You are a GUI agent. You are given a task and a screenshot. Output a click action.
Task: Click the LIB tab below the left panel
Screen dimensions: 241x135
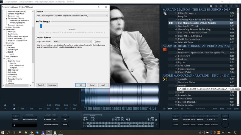(14, 108)
